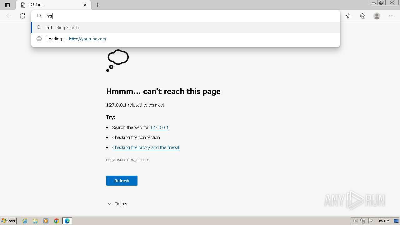This screenshot has width=400, height=225.
Task: Restore down the browser window
Action: click(382, 2)
